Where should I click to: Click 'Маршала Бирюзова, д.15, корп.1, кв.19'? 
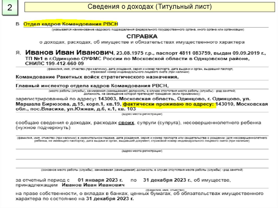pyautogui.click(x=68, y=104)
